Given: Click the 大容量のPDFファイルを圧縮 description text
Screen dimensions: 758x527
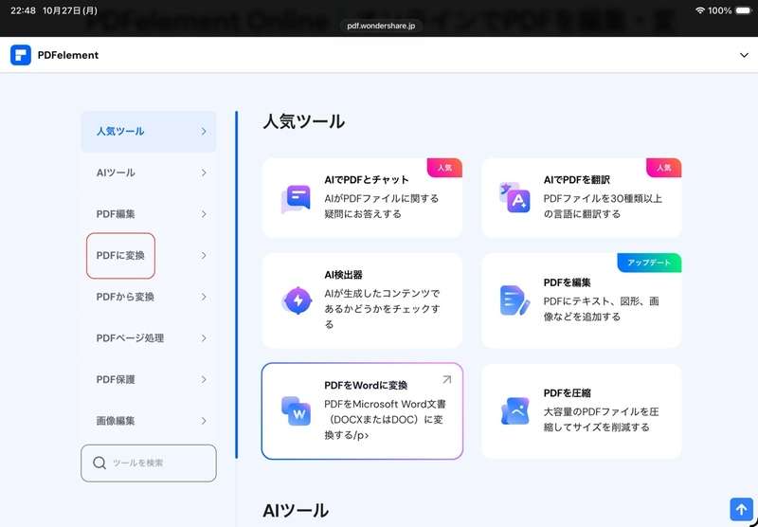Looking at the screenshot, I should (x=601, y=419).
